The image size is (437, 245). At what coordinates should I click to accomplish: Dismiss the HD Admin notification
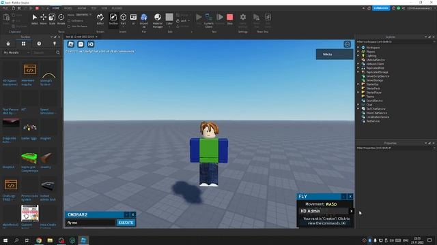pyautogui.click(x=351, y=211)
